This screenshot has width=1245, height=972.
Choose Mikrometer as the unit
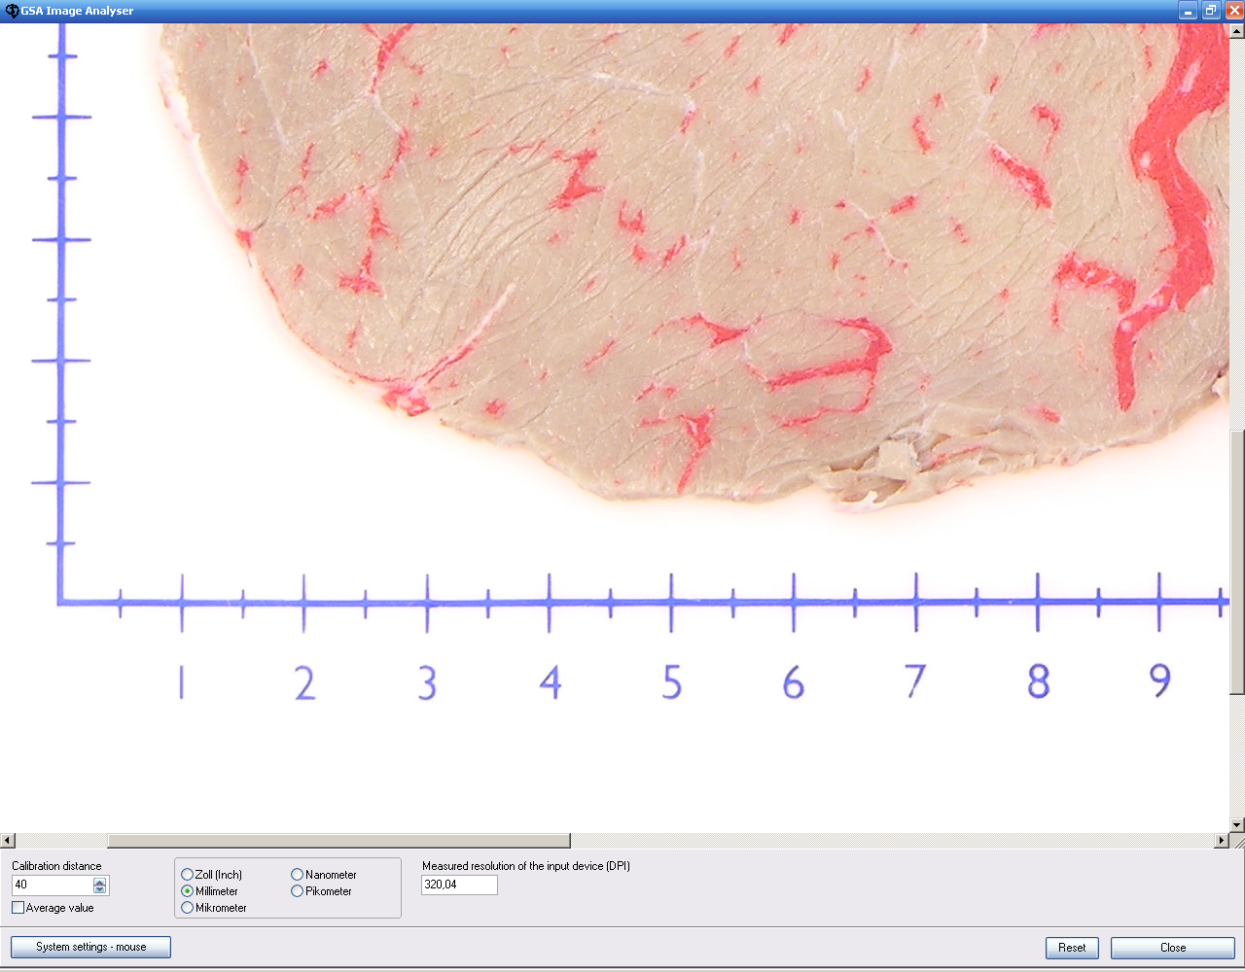187,908
